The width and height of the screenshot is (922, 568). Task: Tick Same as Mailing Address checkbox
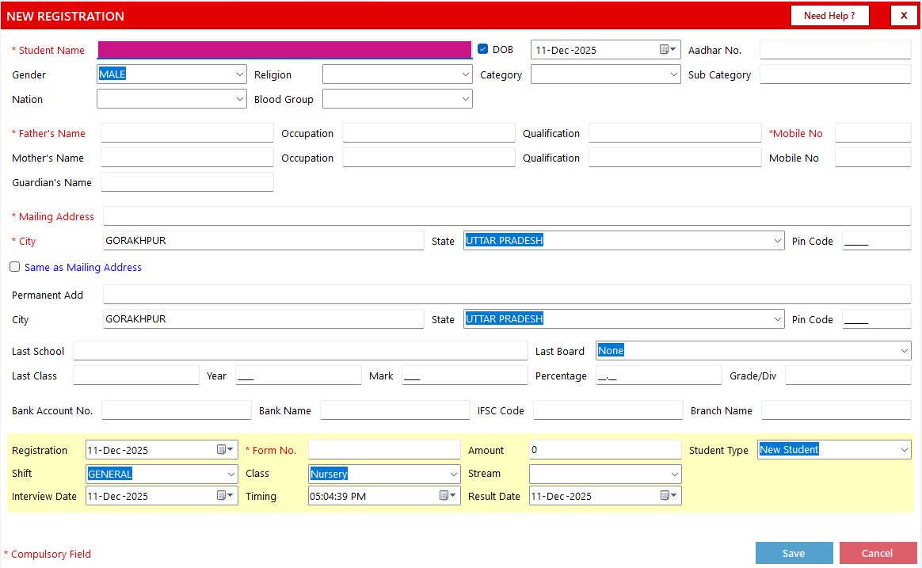click(x=15, y=267)
